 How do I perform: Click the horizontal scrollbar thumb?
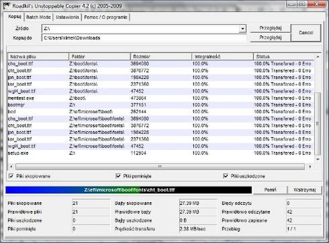[160, 167]
